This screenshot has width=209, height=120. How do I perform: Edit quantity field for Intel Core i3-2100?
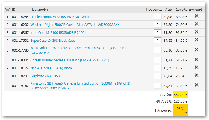point(158,33)
